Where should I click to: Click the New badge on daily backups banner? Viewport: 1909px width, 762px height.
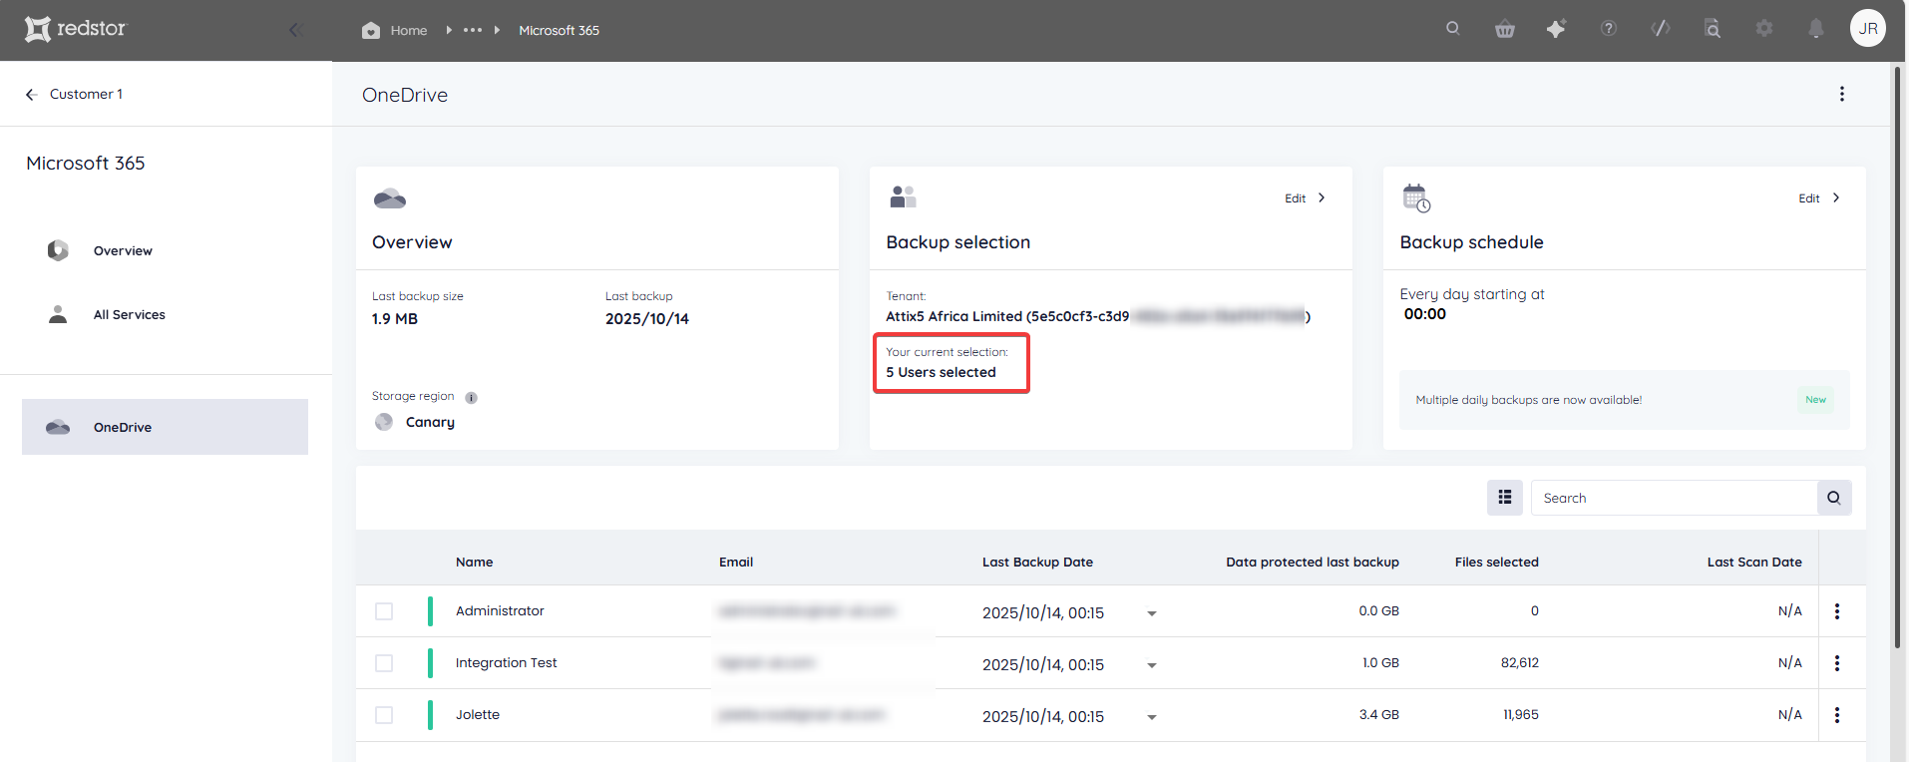(x=1815, y=400)
